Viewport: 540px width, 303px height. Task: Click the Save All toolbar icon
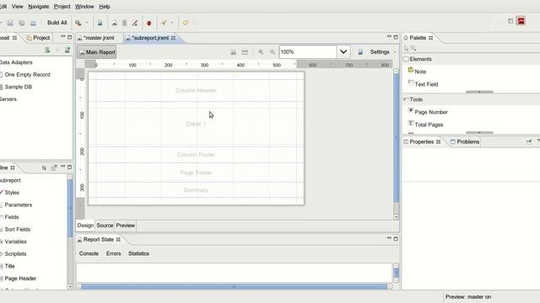[x=22, y=23]
